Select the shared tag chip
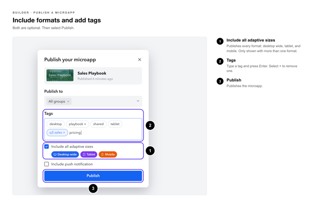Image resolution: width=316 pixels, height=203 pixels. pos(99,124)
